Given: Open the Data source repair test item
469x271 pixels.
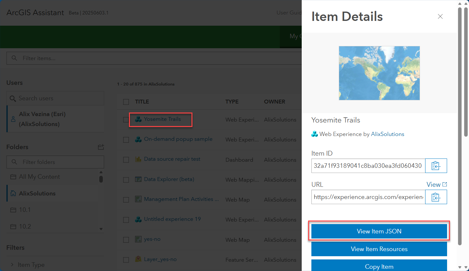Looking at the screenshot, I should [172, 159].
